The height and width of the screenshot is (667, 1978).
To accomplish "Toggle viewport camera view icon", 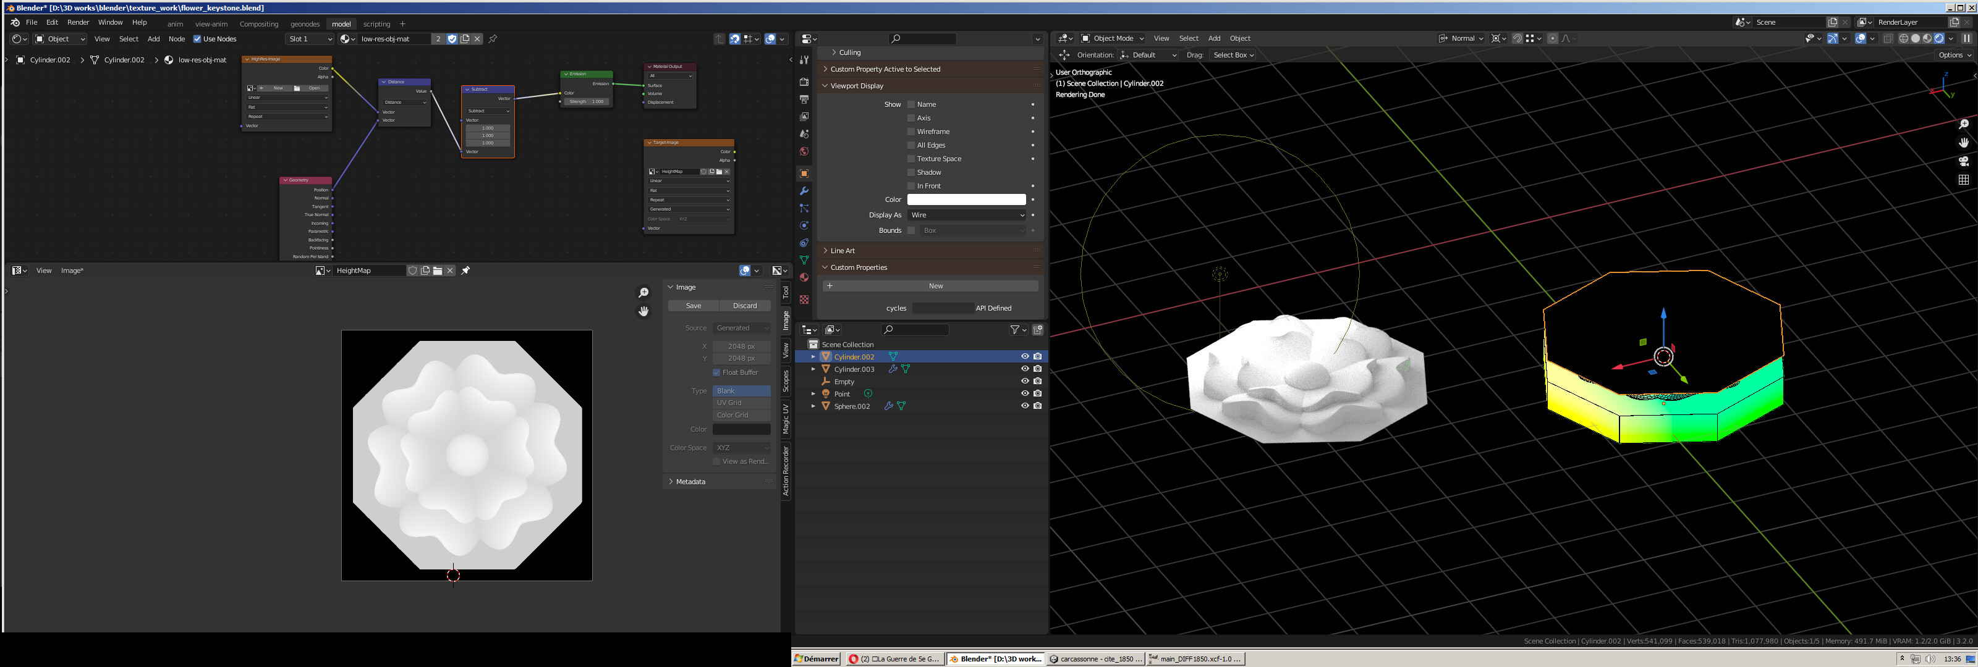I will [1963, 161].
